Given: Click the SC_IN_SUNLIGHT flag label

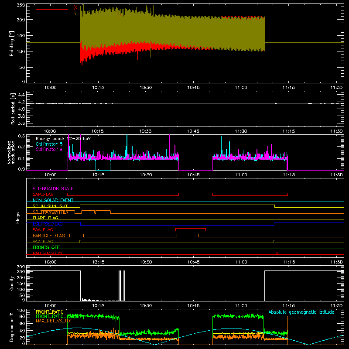Looking at the screenshot, I should (50, 206).
